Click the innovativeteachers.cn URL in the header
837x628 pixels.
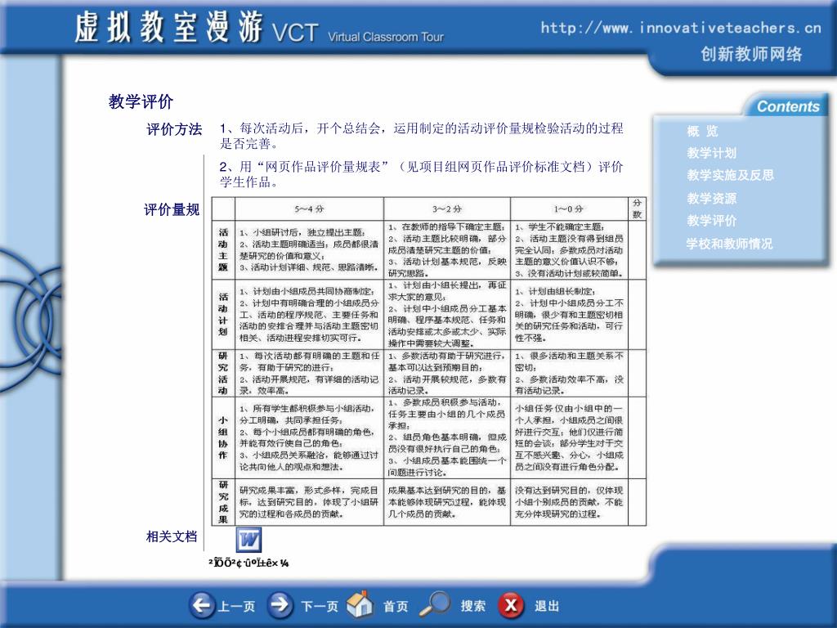pos(681,28)
